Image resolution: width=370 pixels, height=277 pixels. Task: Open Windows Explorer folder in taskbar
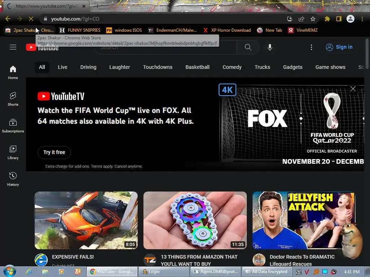pyautogui.click(x=45, y=272)
